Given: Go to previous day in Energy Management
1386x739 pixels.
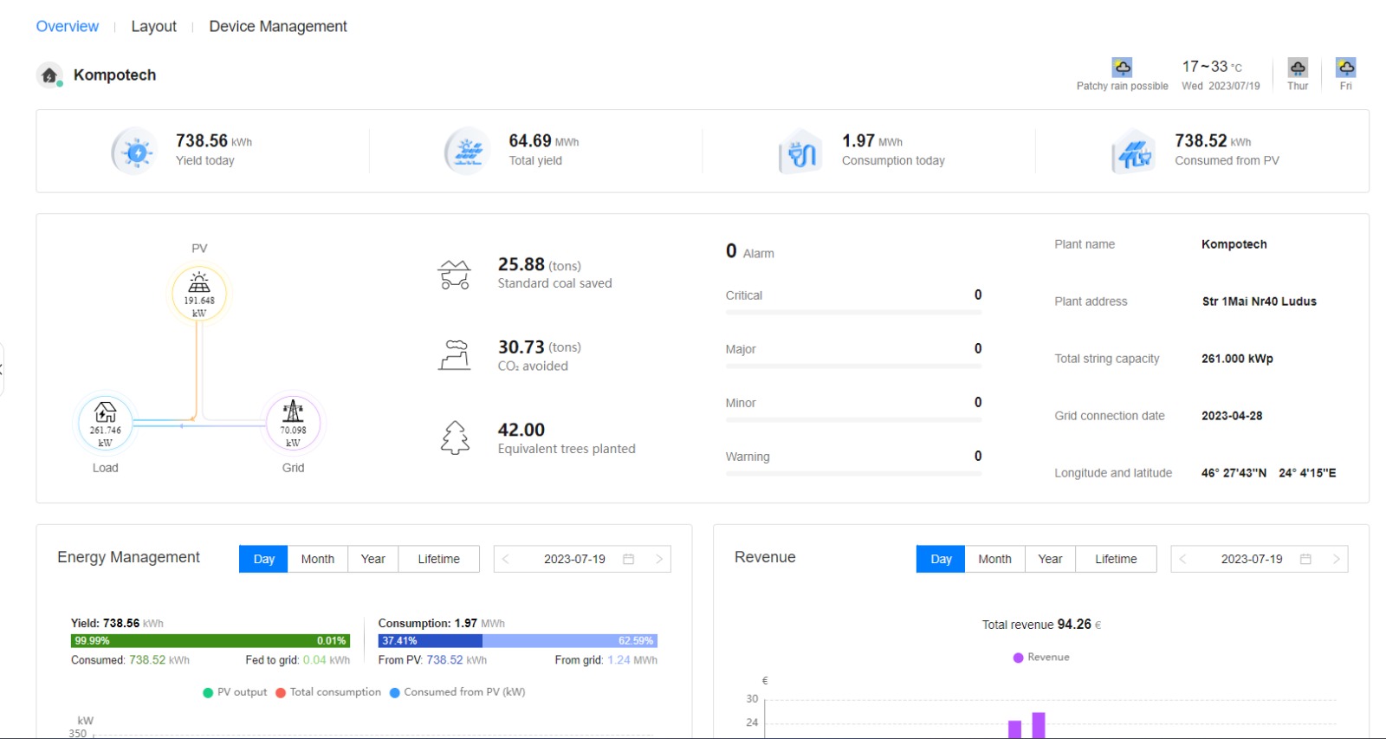Looking at the screenshot, I should pyautogui.click(x=506, y=559).
